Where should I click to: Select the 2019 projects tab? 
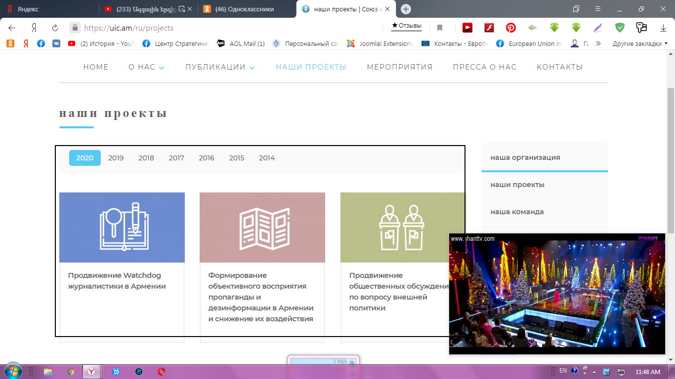click(116, 158)
